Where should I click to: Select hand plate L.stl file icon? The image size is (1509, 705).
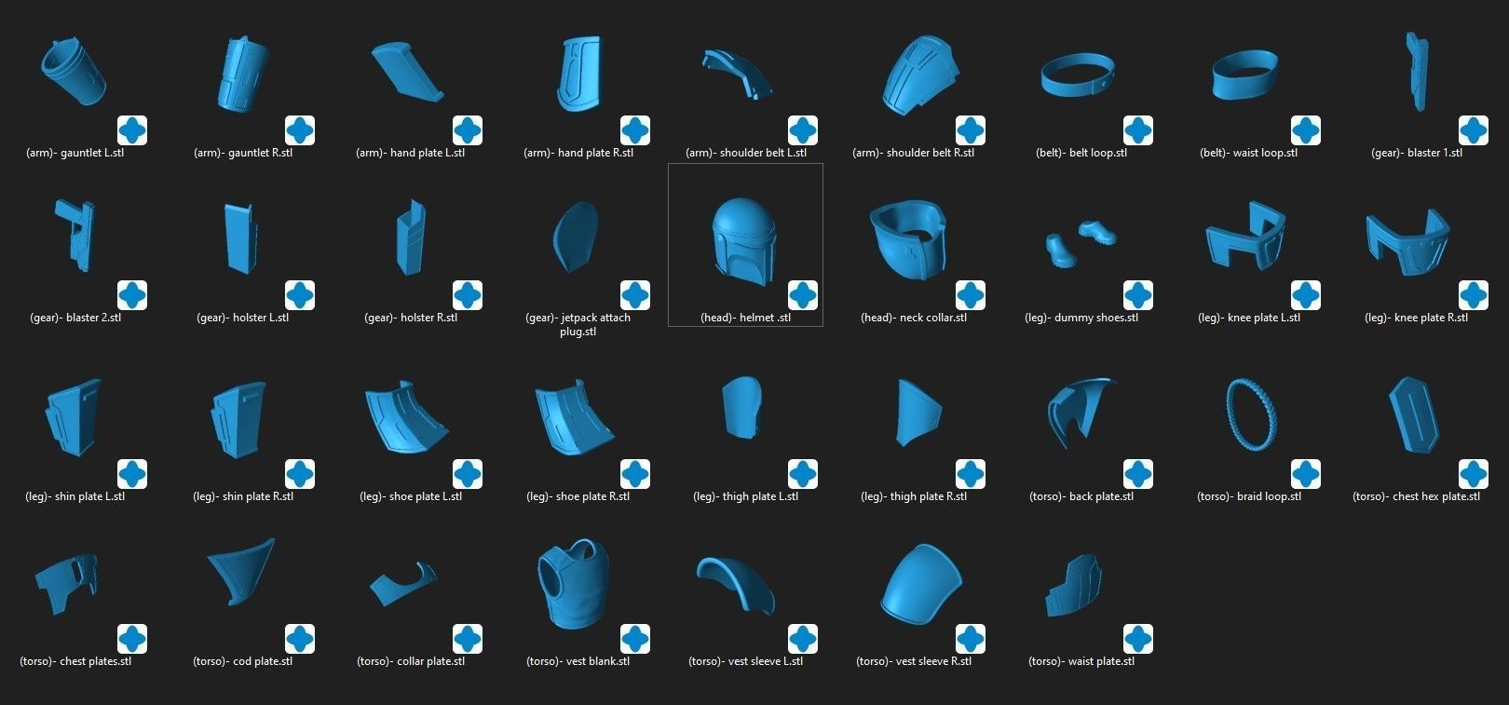(x=408, y=73)
